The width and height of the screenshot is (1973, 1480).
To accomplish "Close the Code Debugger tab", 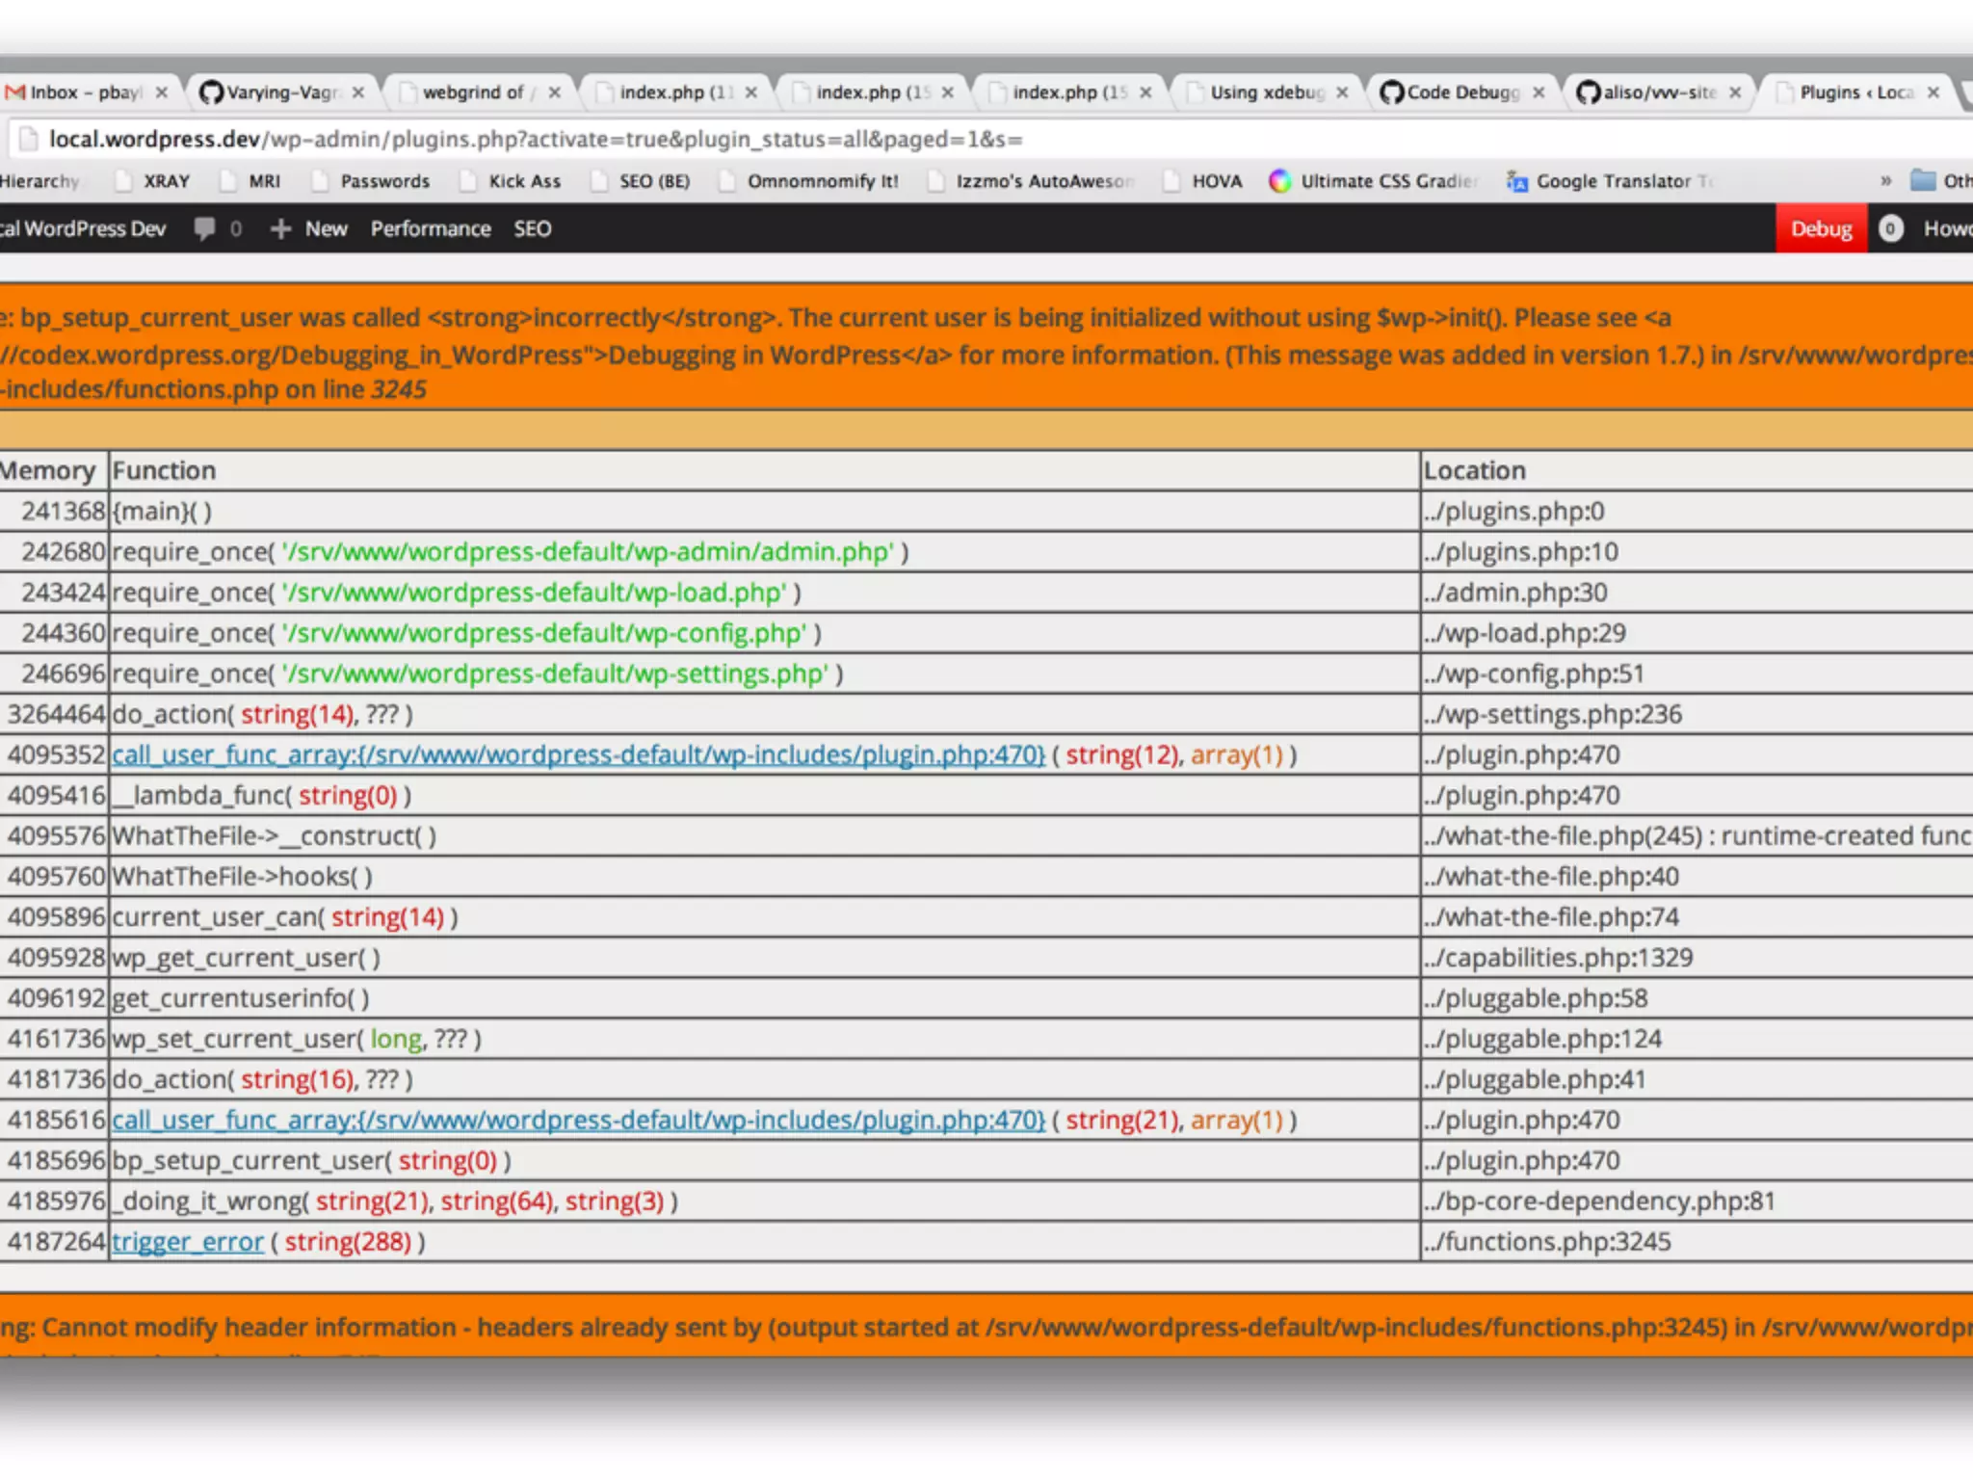I will click(x=1539, y=92).
